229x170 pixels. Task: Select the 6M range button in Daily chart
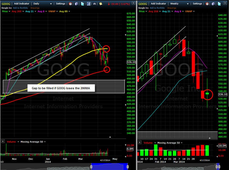pos(62,168)
